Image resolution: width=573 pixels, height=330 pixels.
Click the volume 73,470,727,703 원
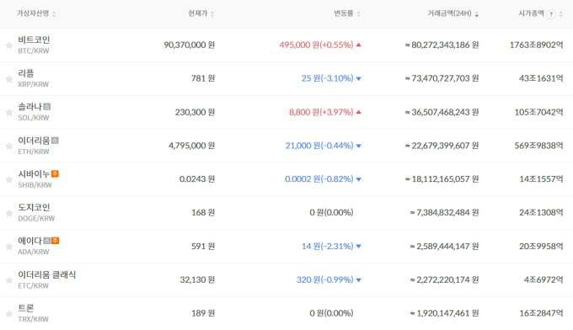pyautogui.click(x=442, y=78)
